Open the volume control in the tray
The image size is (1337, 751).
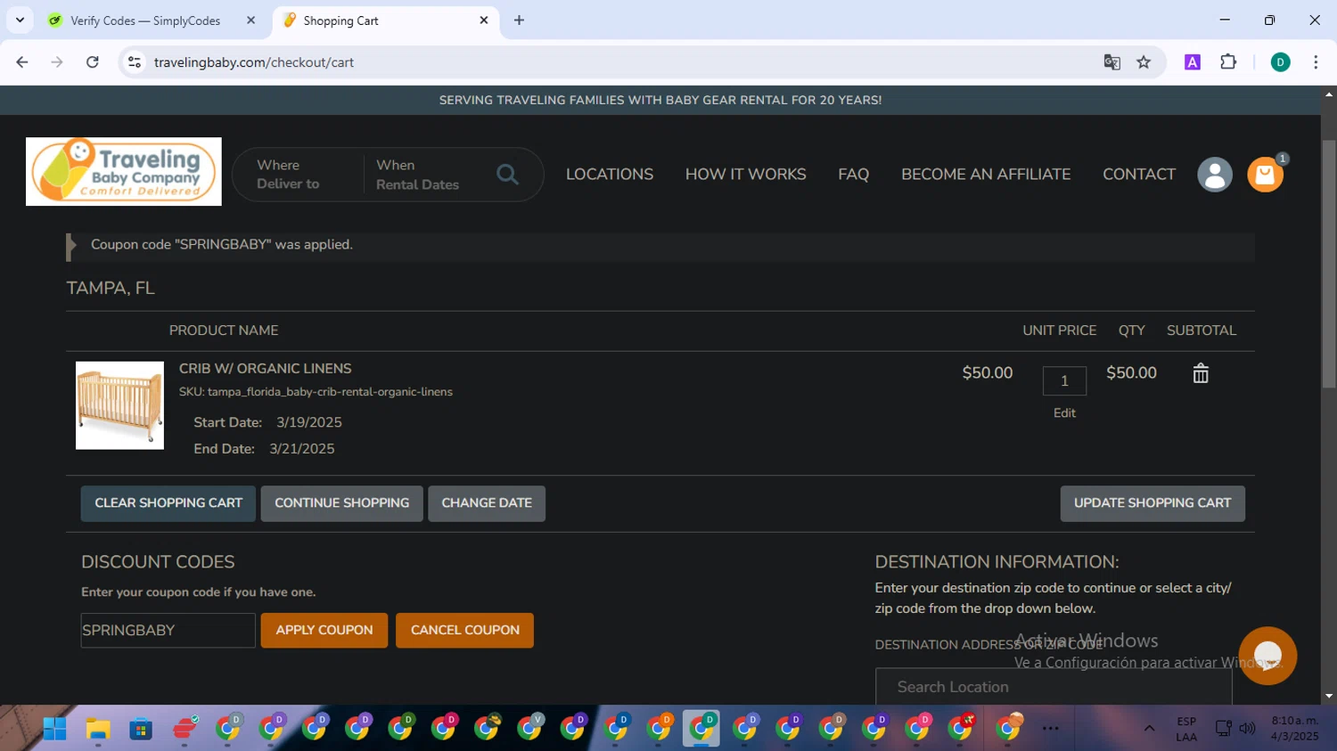[x=1247, y=729]
